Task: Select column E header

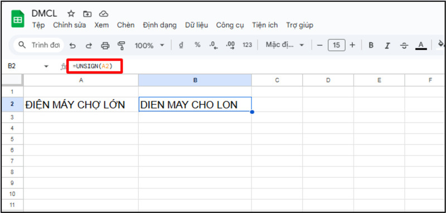Action: pyautogui.click(x=379, y=80)
